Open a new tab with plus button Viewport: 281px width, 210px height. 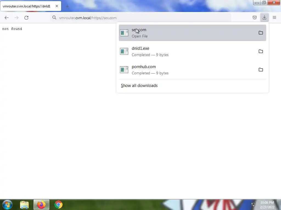[x=67, y=7]
